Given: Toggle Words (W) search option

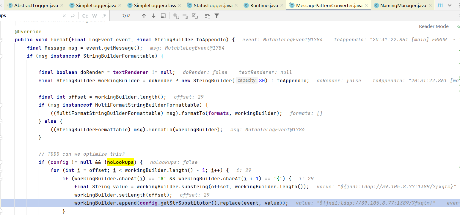Looking at the screenshot, I should pyautogui.click(x=95, y=16).
